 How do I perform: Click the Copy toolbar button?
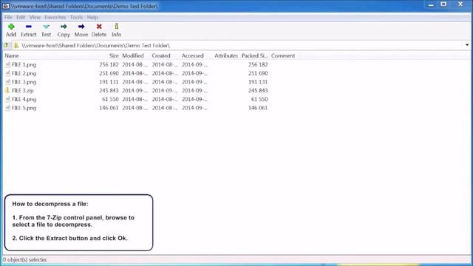(64, 30)
